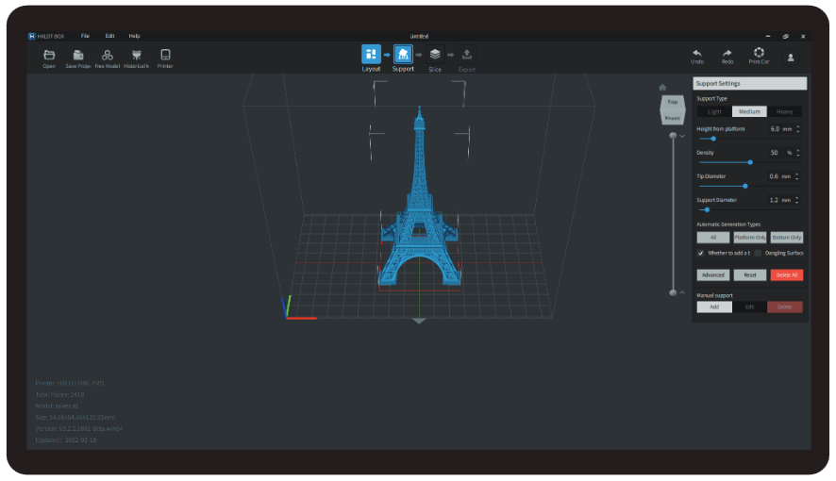The width and height of the screenshot is (836, 481).
Task: Click Add under Manual support
Action: 714,307
